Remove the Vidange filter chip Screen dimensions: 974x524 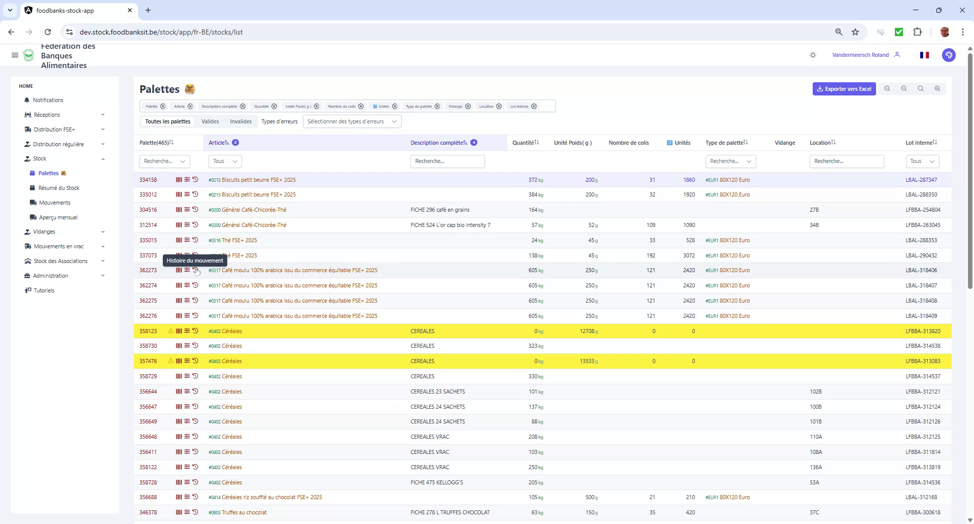click(468, 106)
